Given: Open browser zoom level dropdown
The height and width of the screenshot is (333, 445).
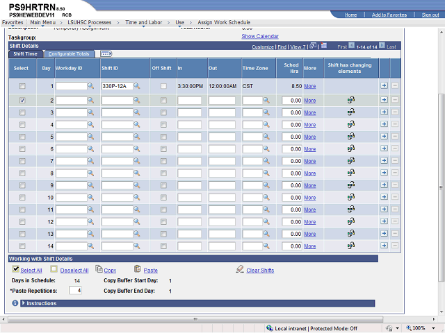Looking at the screenshot, I should 435,328.
